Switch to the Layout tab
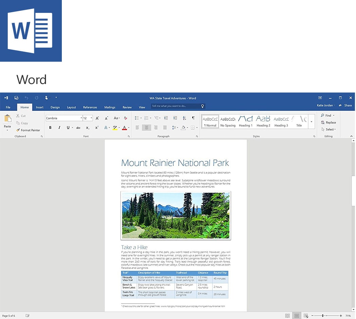 [x=71, y=107]
